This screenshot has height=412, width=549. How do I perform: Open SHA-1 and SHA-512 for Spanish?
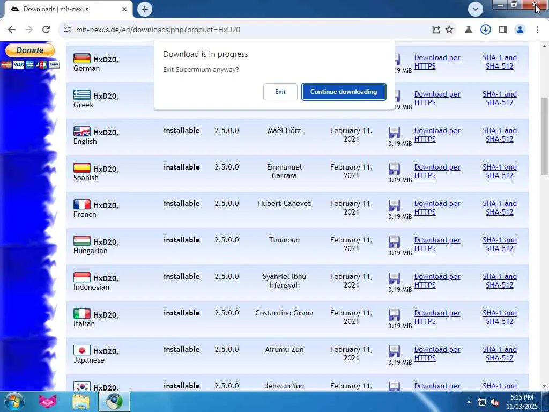(500, 171)
